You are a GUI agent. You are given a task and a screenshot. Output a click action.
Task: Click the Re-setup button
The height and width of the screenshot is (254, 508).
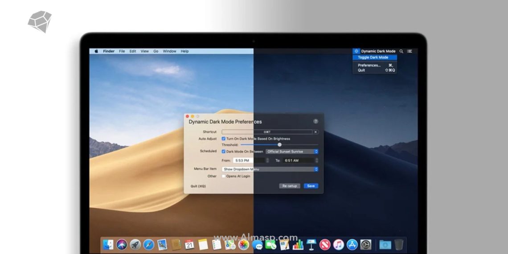[290, 186]
